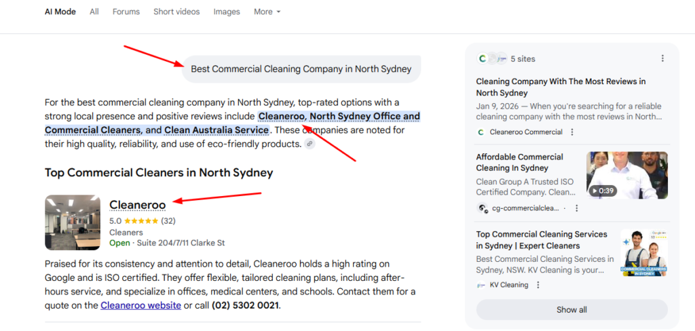
Task: Click the link chain icon after eco-friendly products
Action: tap(309, 144)
